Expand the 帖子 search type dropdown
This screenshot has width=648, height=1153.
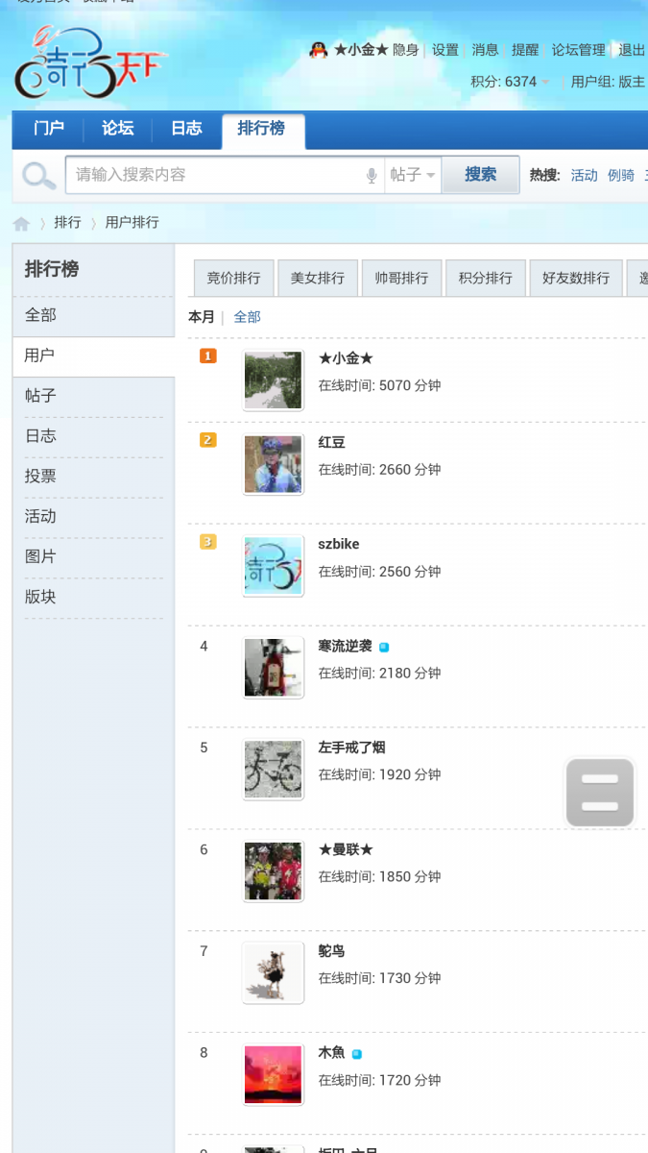413,175
